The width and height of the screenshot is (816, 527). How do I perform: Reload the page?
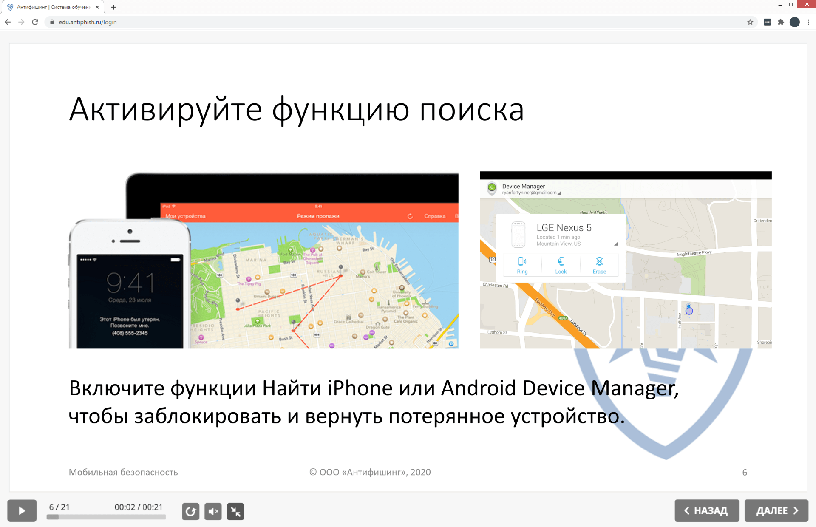click(x=35, y=22)
